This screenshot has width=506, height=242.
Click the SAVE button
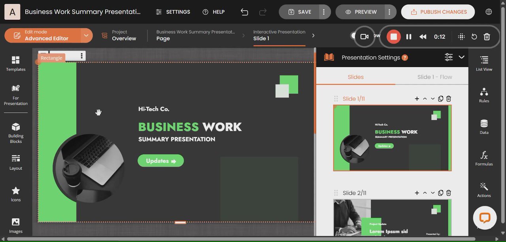point(299,12)
